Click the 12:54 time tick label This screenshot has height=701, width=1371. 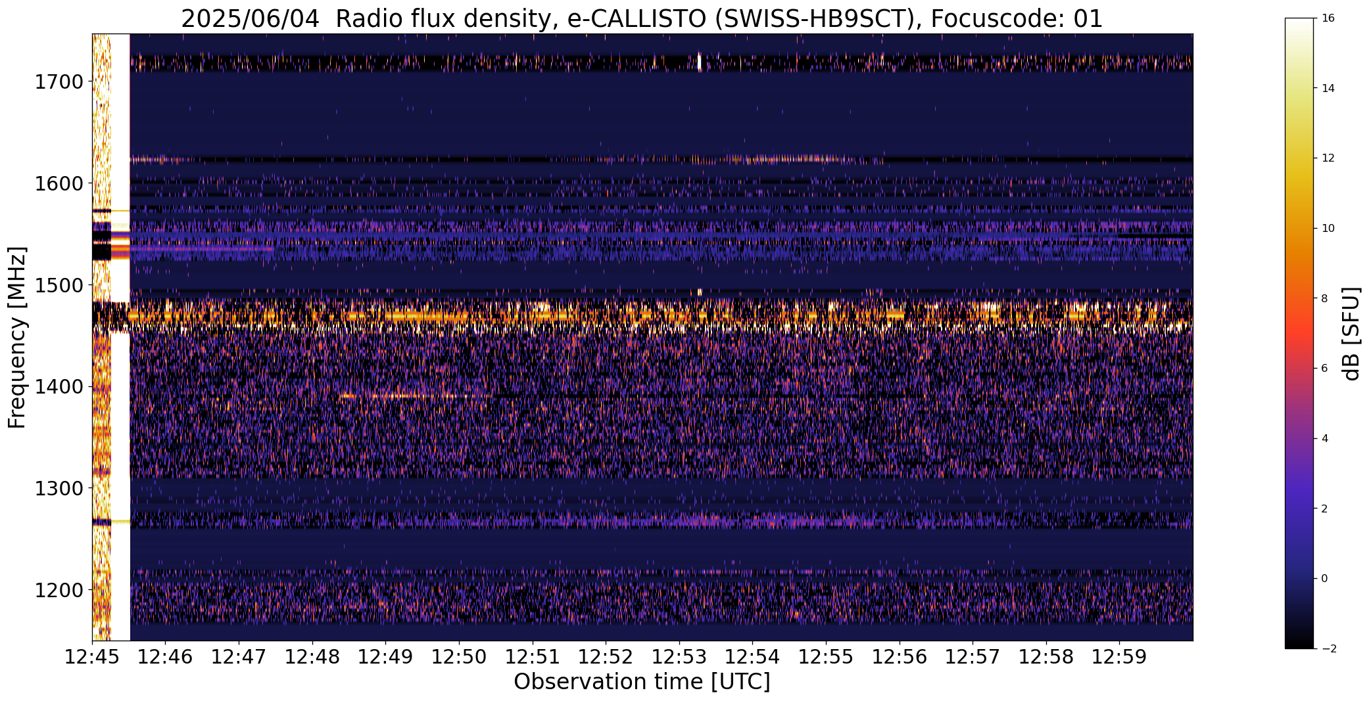753,657
